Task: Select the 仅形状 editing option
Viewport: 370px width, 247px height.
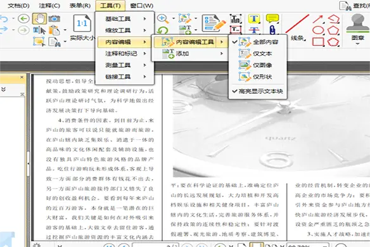Action: 257,77
